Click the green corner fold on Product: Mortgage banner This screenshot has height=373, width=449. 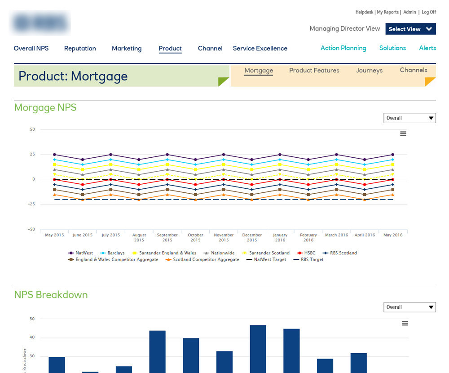pyautogui.click(x=223, y=82)
